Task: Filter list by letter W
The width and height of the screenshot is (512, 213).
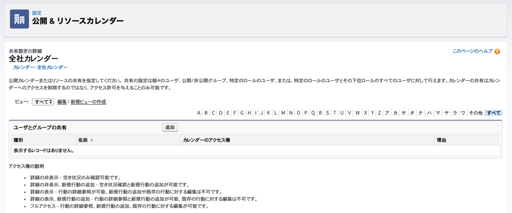Action: pyautogui.click(x=358, y=113)
